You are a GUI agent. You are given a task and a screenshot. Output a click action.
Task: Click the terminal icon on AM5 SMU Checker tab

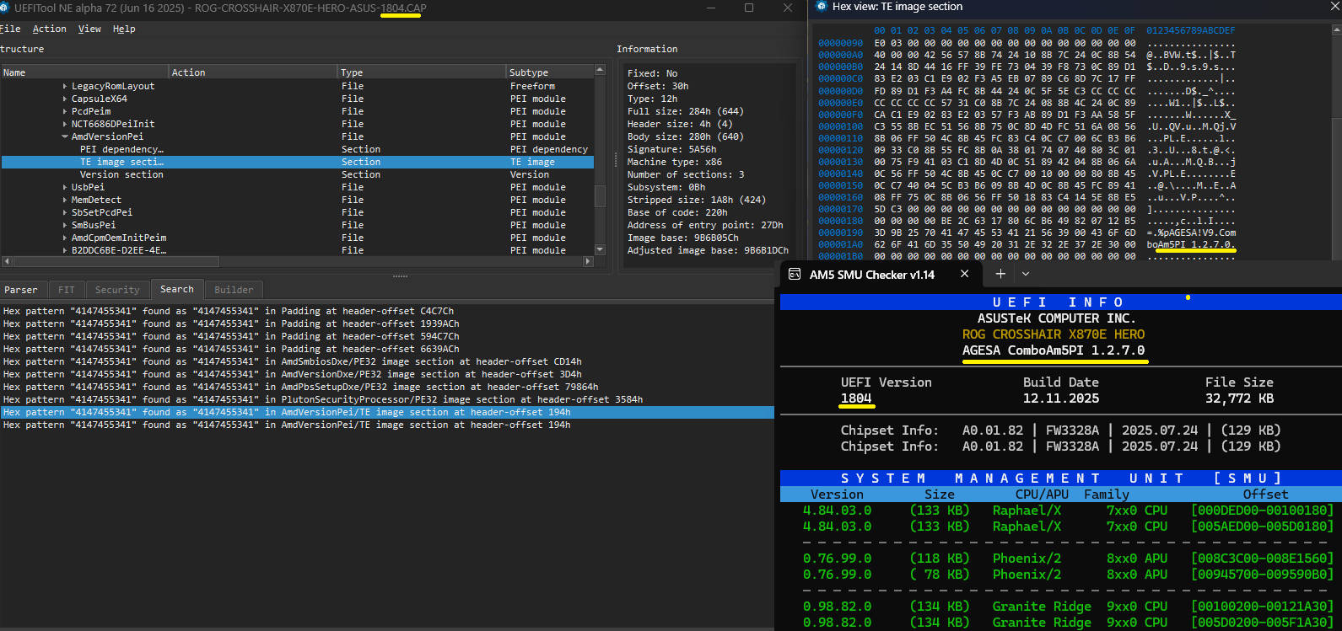click(x=794, y=275)
